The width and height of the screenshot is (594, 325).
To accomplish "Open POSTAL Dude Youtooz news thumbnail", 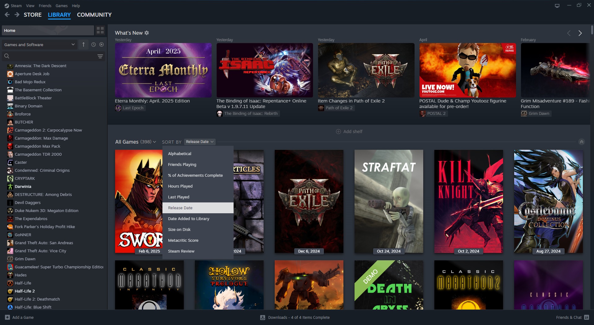I will point(468,70).
